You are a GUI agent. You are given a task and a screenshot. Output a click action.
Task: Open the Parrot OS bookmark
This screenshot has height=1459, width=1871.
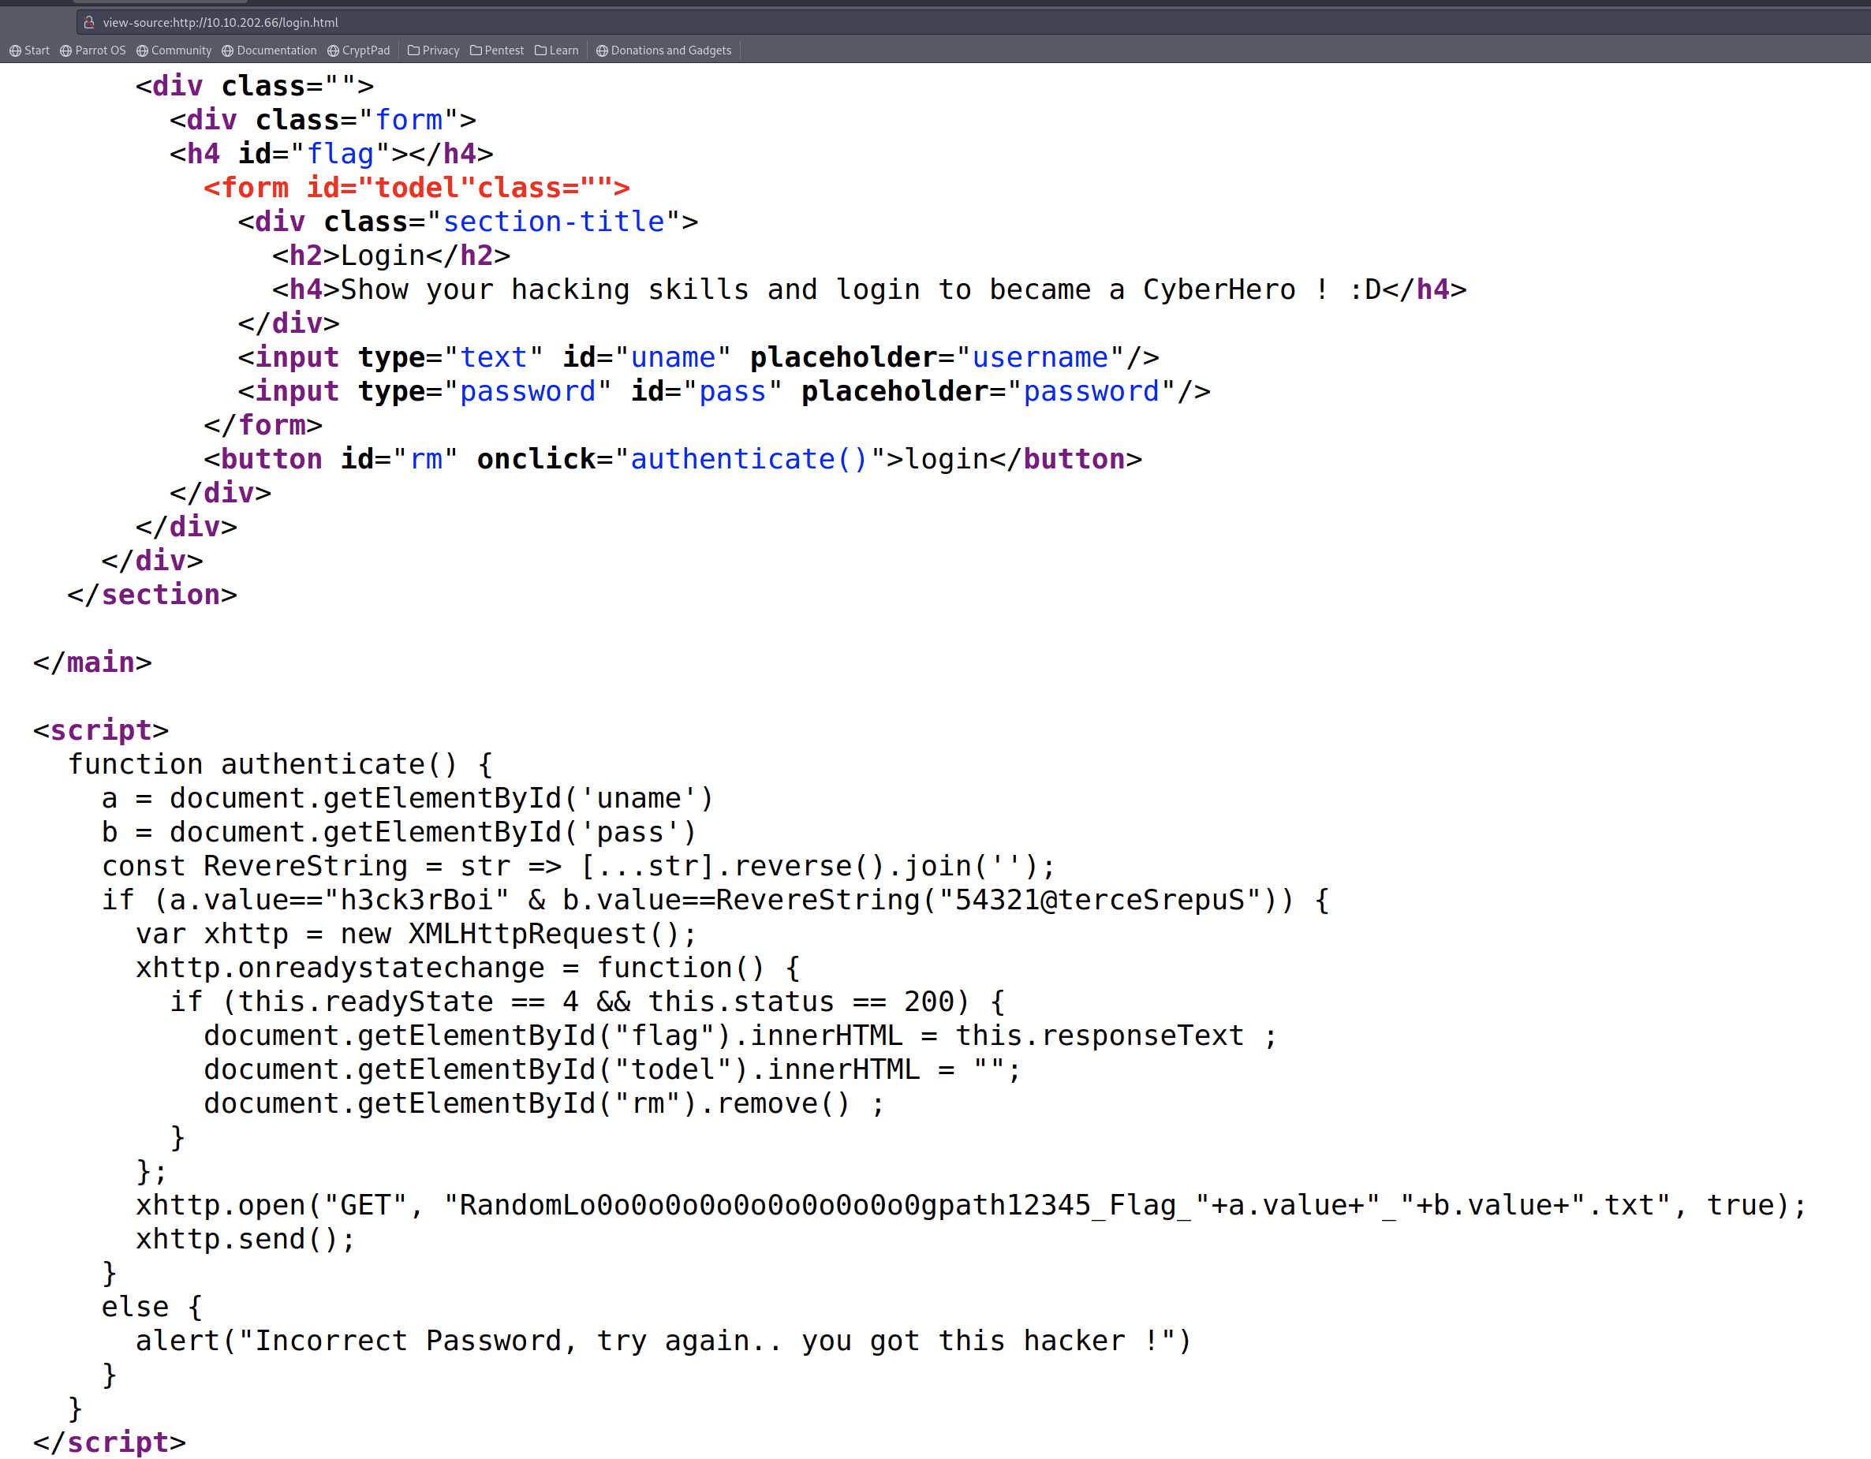coord(92,50)
